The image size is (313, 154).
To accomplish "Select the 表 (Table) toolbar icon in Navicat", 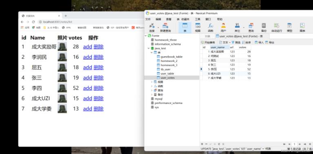I will click(x=185, y=27).
